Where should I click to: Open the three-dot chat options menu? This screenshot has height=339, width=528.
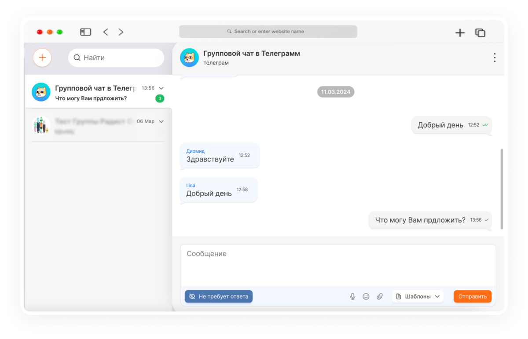[x=495, y=58]
